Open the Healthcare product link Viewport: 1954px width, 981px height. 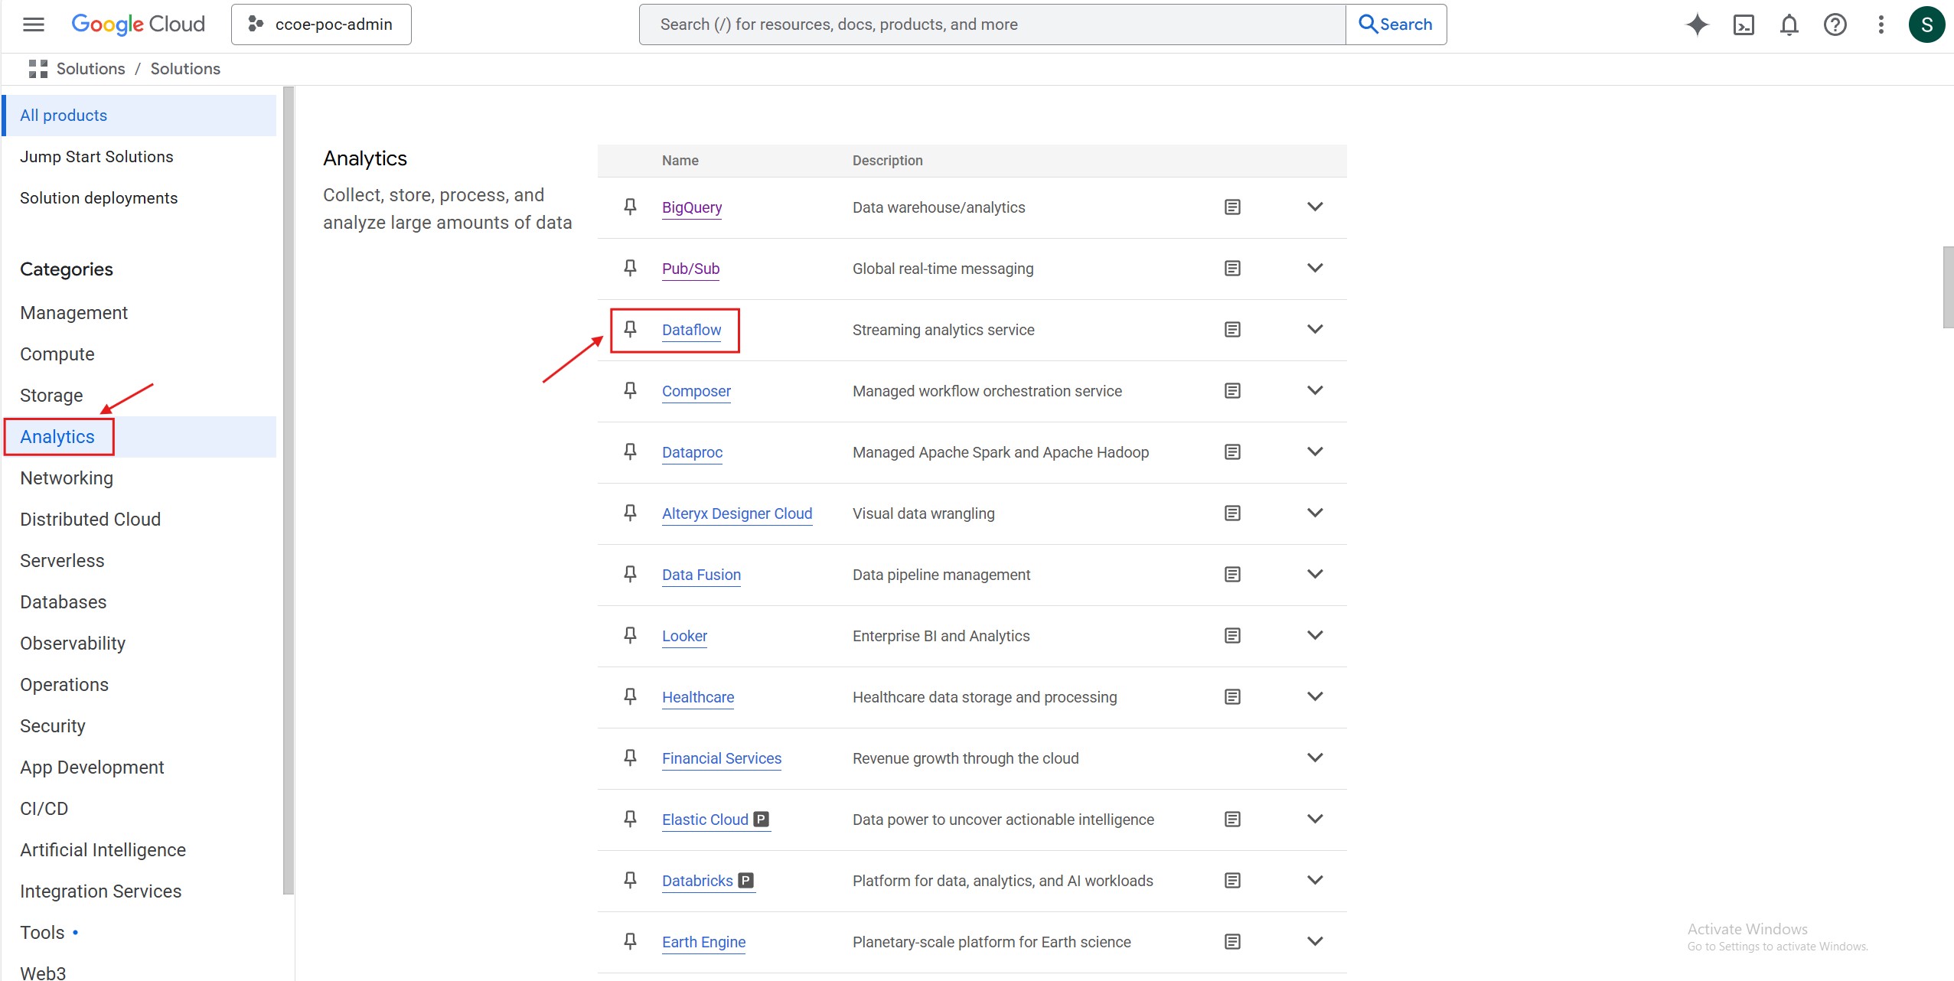tap(697, 697)
